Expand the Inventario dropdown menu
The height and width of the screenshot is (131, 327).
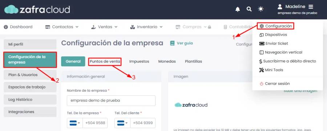click(x=161, y=27)
